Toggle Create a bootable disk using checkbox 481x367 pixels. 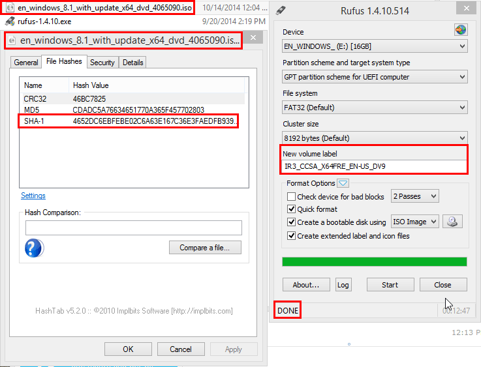click(291, 222)
